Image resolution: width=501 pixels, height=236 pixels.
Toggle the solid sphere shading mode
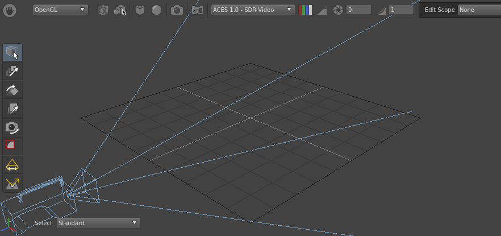click(156, 10)
